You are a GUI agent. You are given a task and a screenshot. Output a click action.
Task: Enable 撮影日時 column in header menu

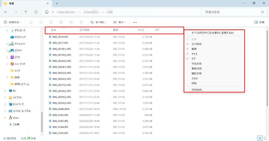tap(197, 73)
